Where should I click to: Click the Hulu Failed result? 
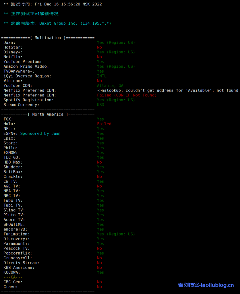(x=104, y=124)
